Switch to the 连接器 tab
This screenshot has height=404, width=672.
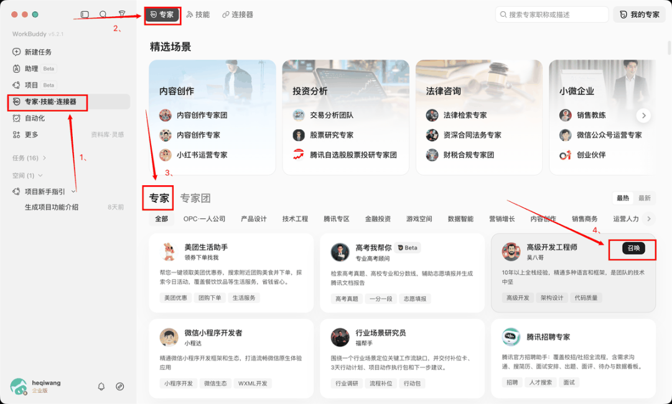point(238,14)
